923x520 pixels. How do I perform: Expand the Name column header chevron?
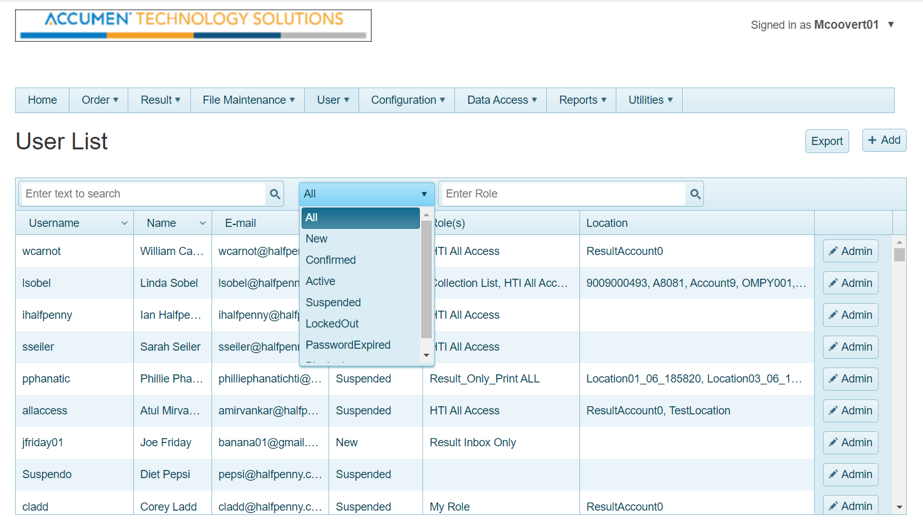(203, 223)
